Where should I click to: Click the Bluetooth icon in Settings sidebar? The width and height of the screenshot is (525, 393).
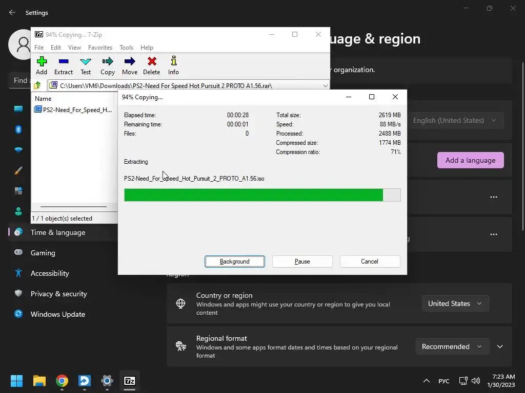point(18,129)
